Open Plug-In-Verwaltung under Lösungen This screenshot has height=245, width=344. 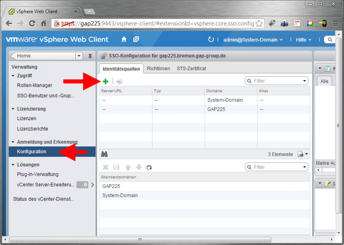[x=37, y=174]
